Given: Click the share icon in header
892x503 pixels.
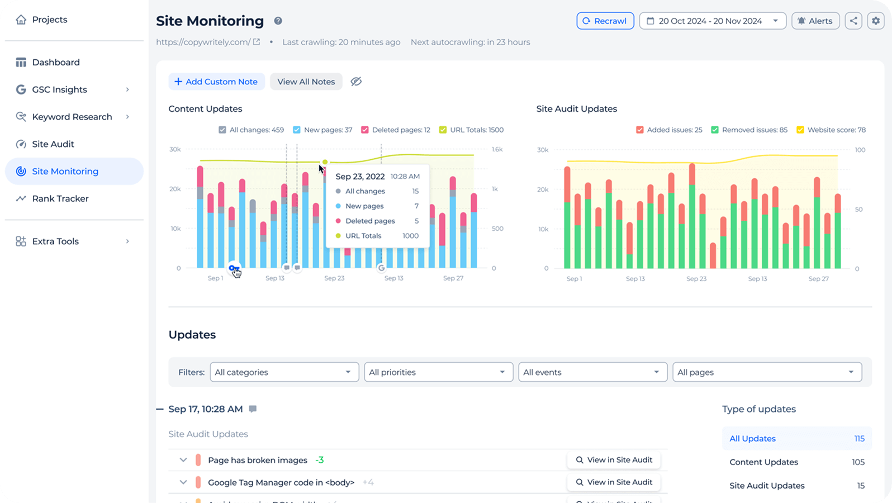Looking at the screenshot, I should [x=853, y=21].
